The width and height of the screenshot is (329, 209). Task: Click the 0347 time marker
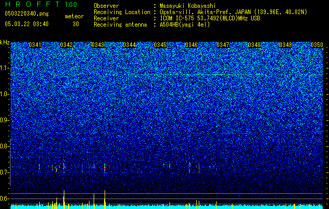(223, 45)
